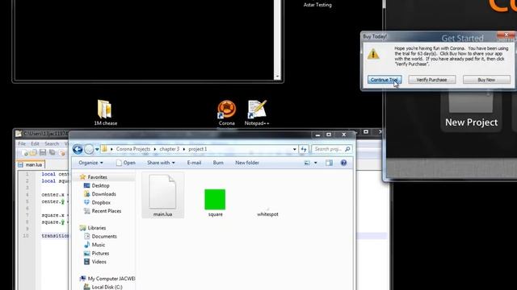Select Downloads under Favorites
The width and height of the screenshot is (517, 290).
[x=100, y=194]
